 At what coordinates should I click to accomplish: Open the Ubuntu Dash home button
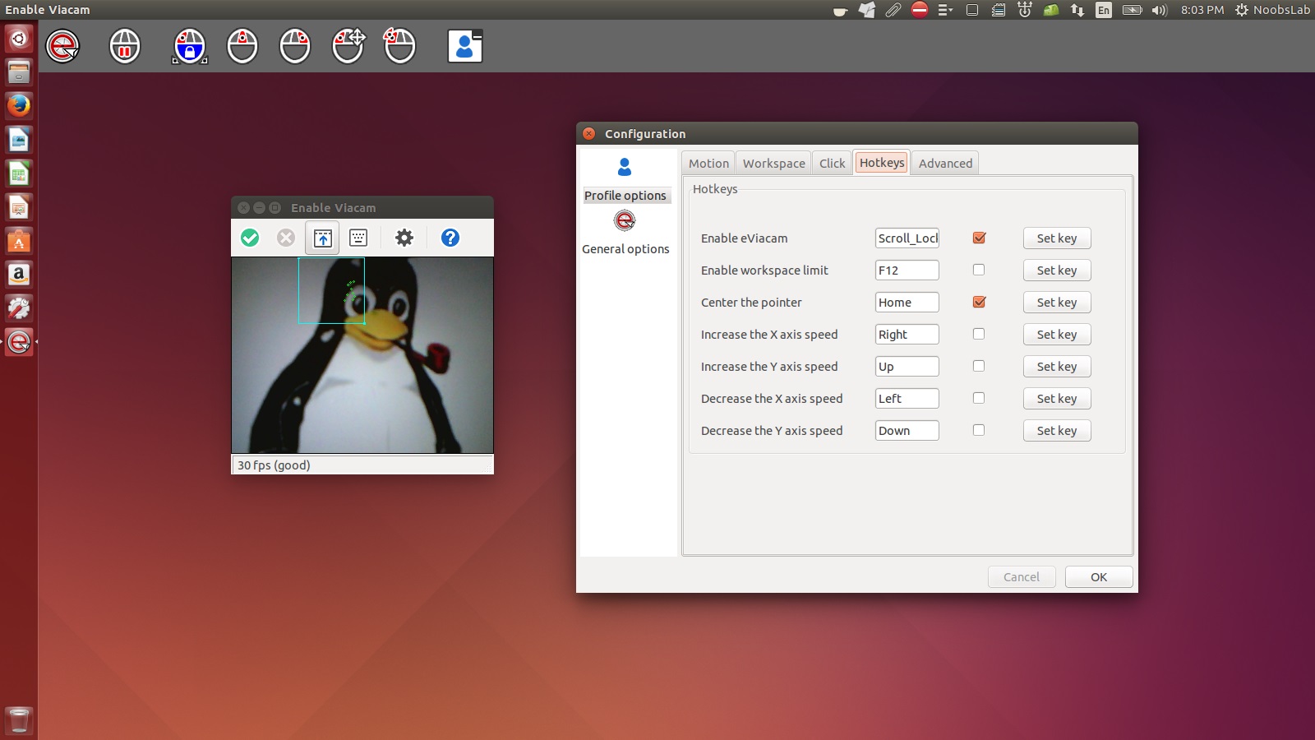[19, 38]
